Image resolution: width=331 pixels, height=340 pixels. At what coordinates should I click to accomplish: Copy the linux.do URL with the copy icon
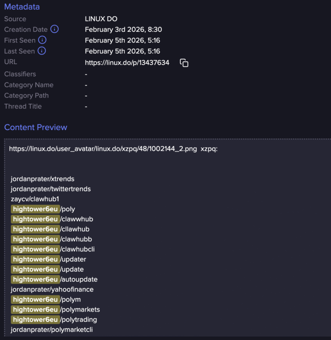(184, 63)
